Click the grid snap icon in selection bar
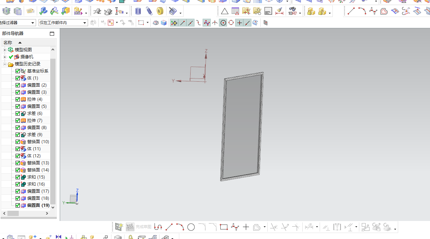Image resolution: width=430 pixels, height=239 pixels. pyautogui.click(x=266, y=23)
